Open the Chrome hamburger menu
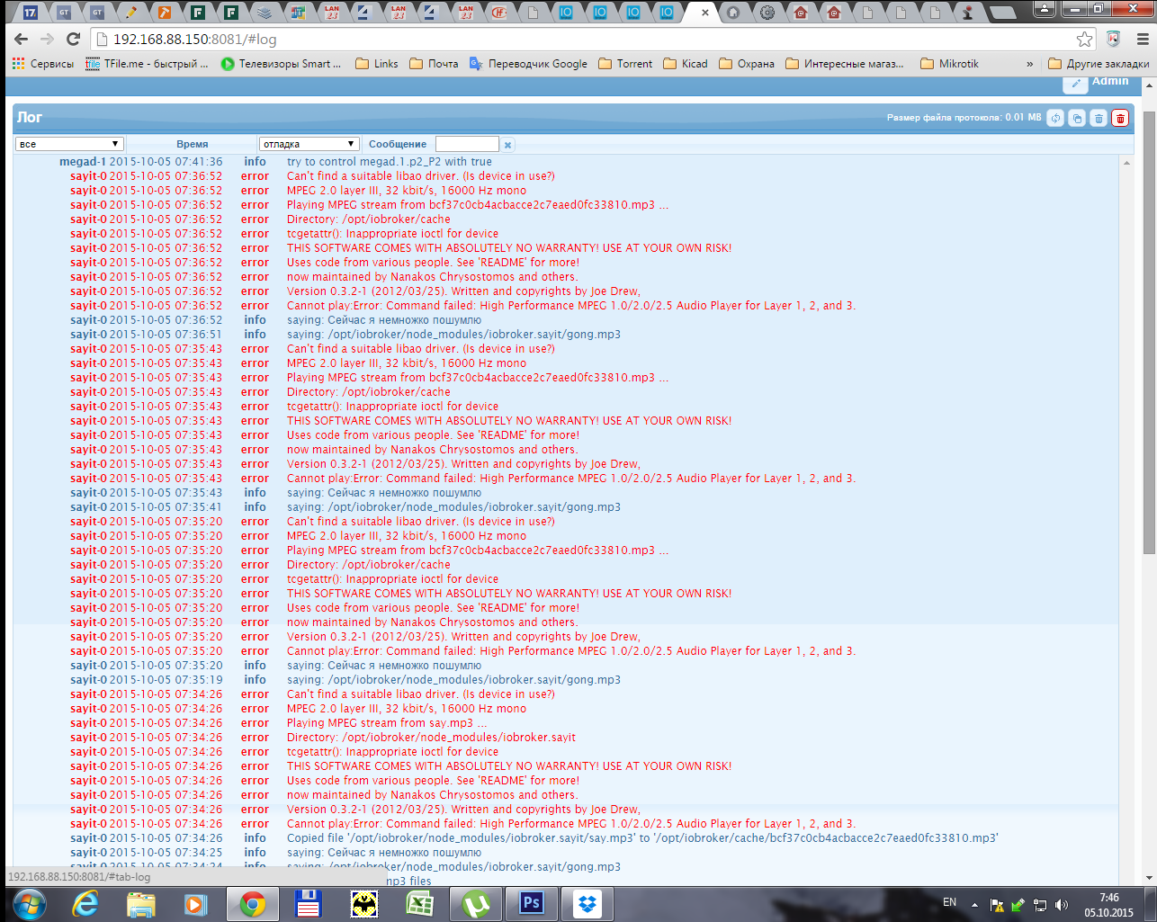1157x922 pixels. click(x=1143, y=39)
